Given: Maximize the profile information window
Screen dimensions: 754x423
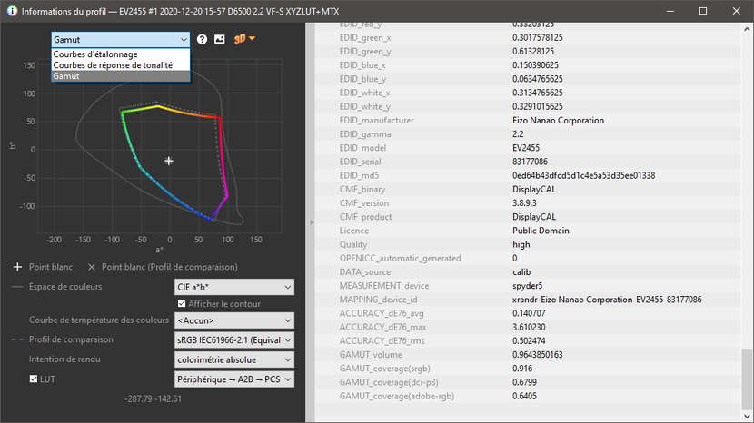Looking at the screenshot, I should click(x=703, y=11).
